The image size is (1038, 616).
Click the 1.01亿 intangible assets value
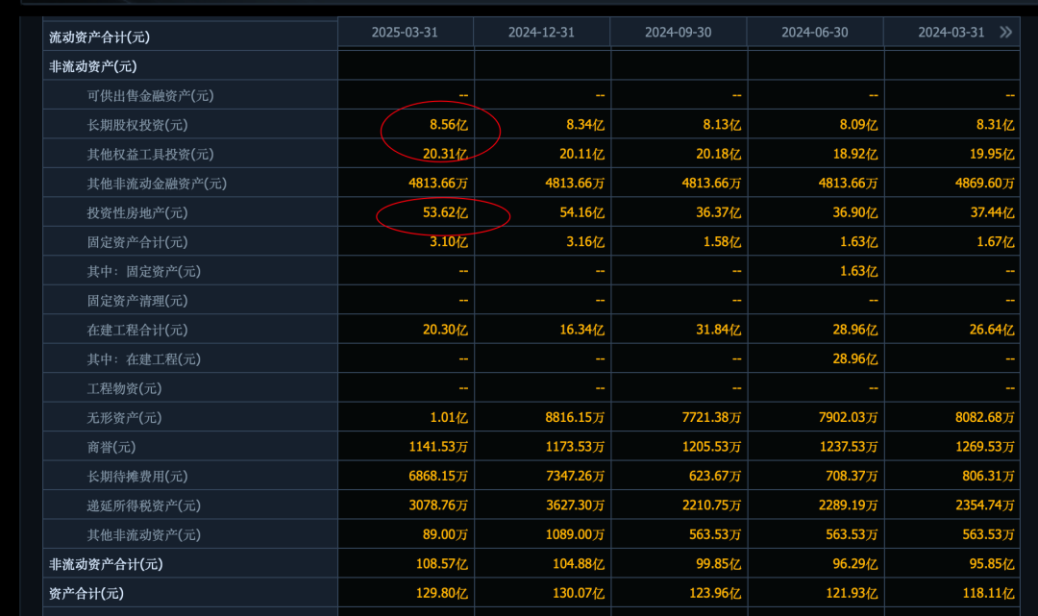(448, 417)
